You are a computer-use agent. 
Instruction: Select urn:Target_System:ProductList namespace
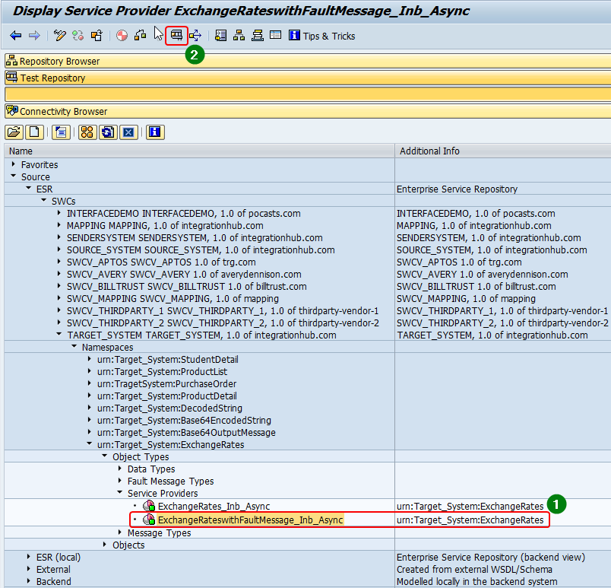coord(162,372)
